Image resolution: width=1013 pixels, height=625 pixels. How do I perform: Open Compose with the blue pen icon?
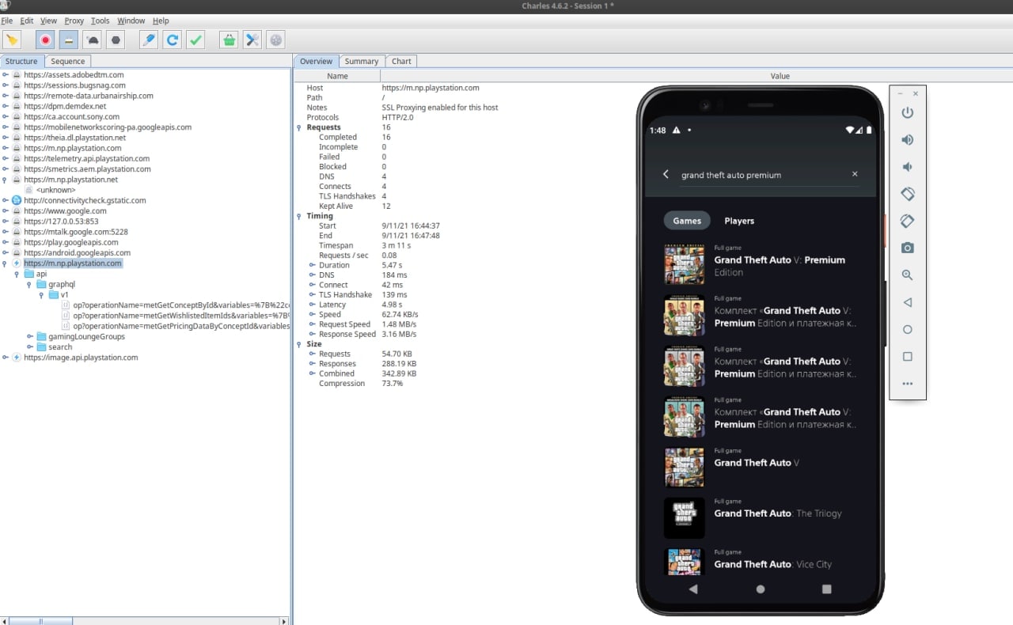149,40
